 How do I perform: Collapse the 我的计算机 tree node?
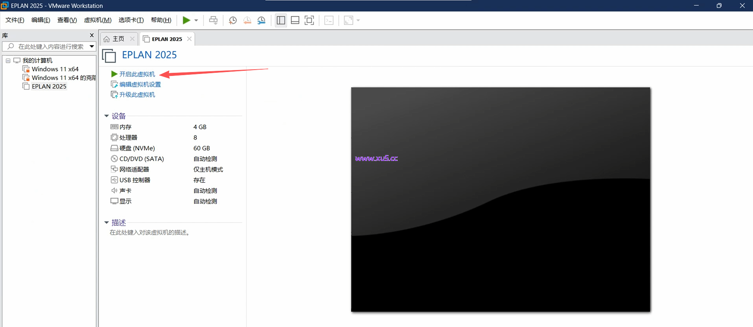(x=8, y=61)
